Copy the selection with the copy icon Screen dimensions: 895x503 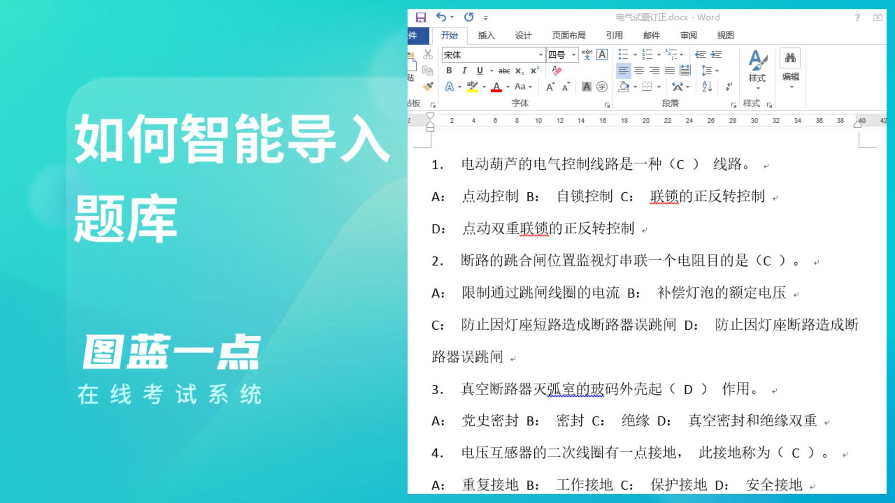click(427, 70)
